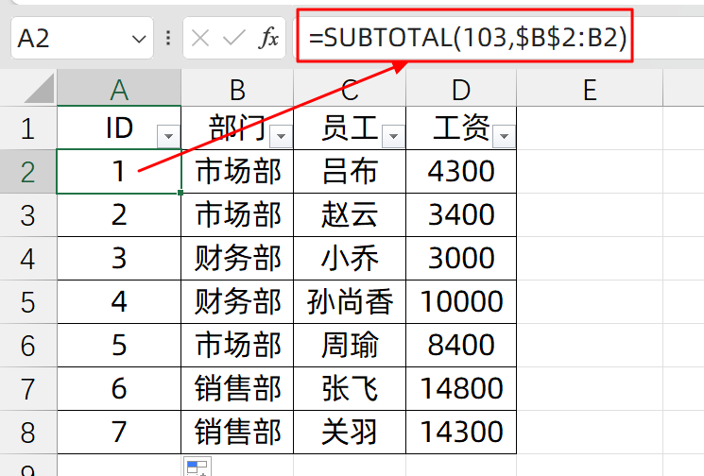Screen dimensions: 704x476
Task: Select the employee cell 张飞
Action: tap(350, 388)
